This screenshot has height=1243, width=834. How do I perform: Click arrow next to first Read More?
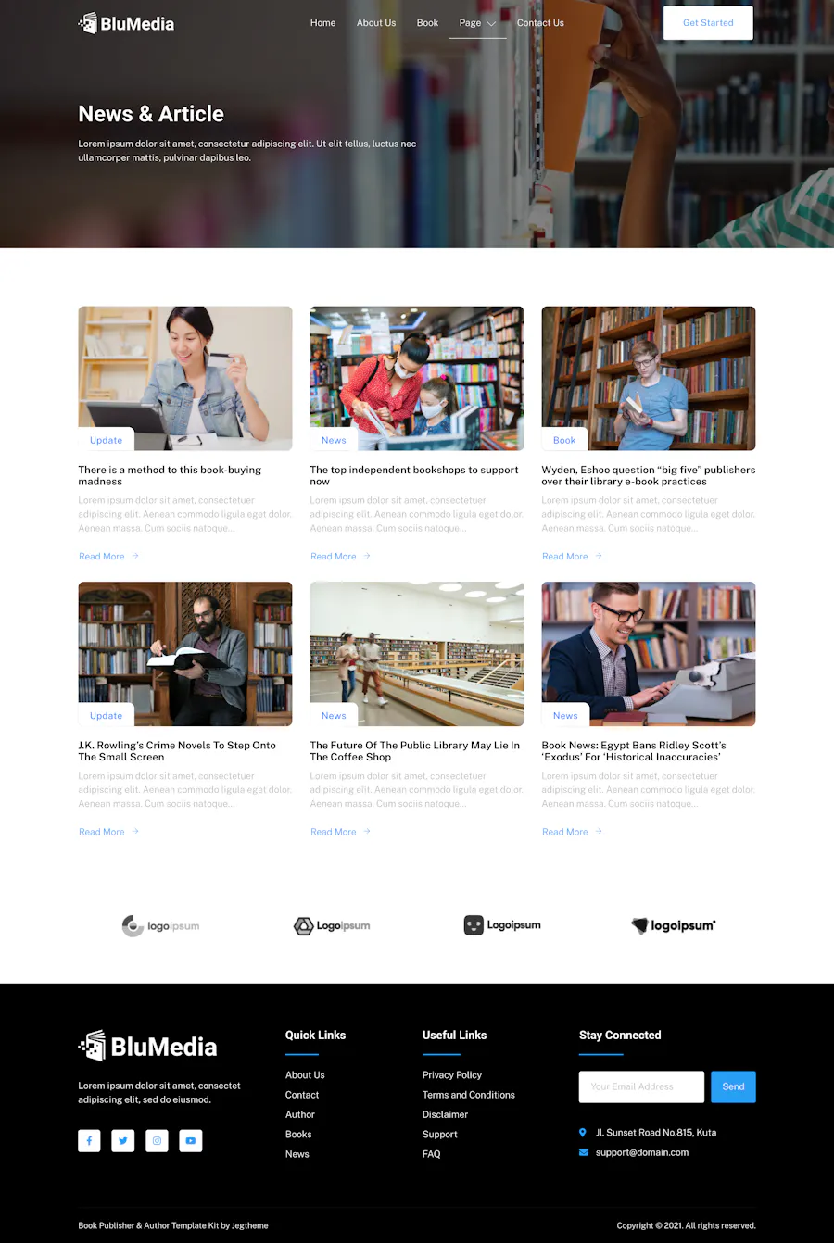coord(135,556)
